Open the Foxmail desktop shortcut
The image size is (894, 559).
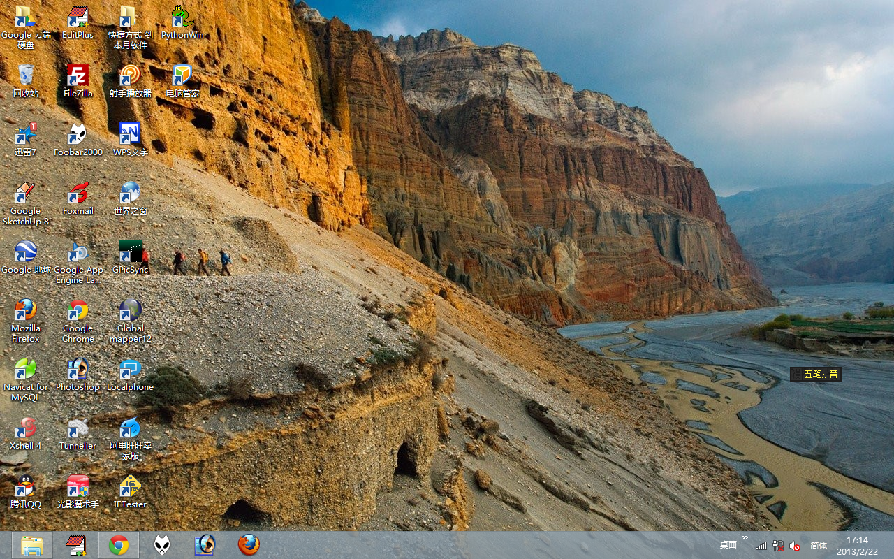point(78,193)
